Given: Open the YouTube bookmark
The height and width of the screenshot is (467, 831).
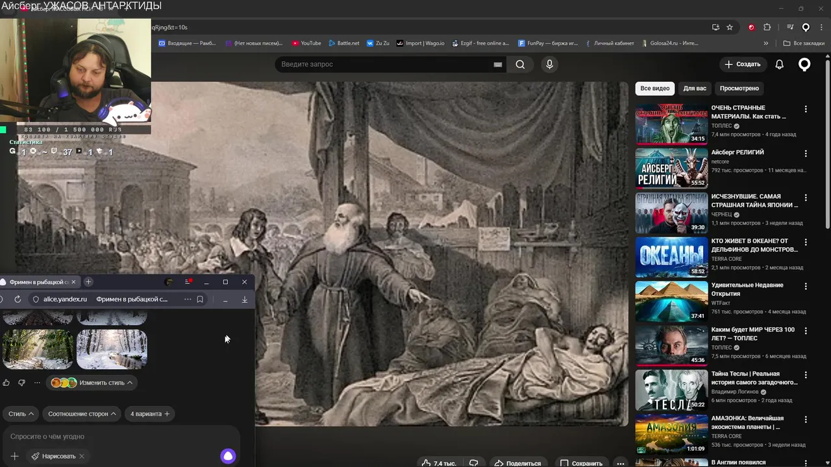Looking at the screenshot, I should click(306, 43).
